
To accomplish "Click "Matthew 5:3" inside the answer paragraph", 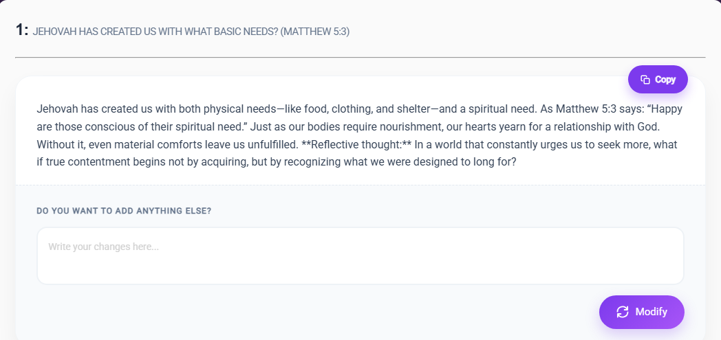I will pyautogui.click(x=583, y=109).
